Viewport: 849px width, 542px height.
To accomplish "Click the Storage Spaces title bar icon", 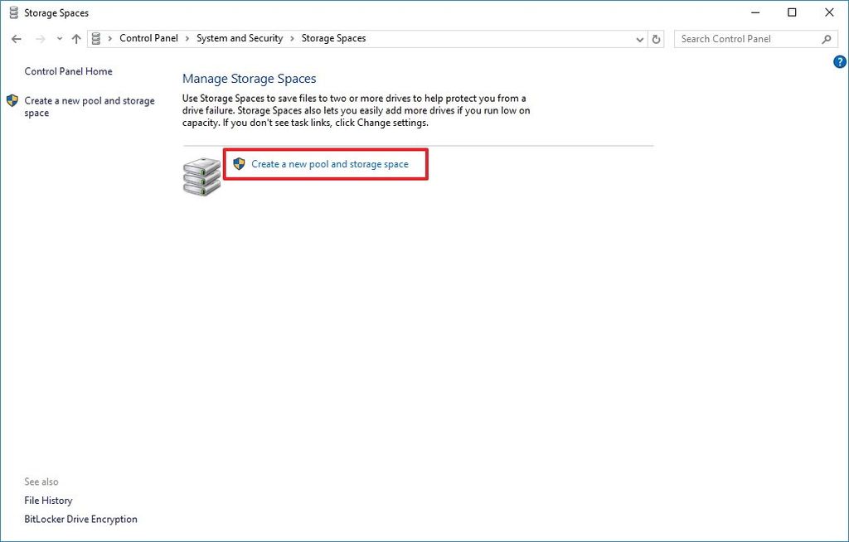I will pyautogui.click(x=12, y=12).
